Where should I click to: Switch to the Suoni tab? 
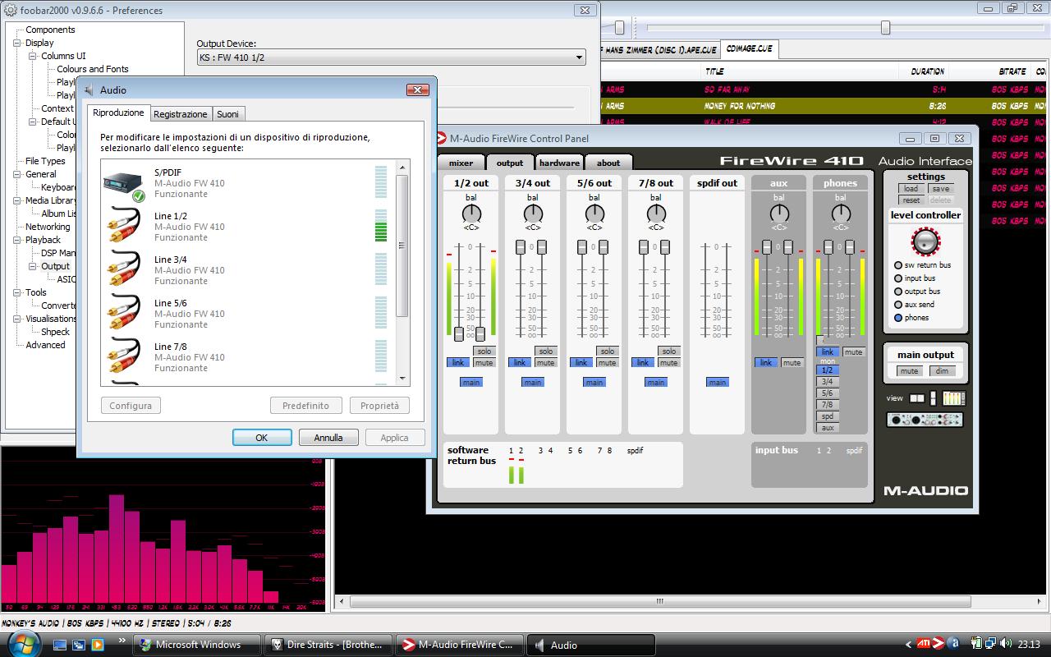(x=228, y=114)
